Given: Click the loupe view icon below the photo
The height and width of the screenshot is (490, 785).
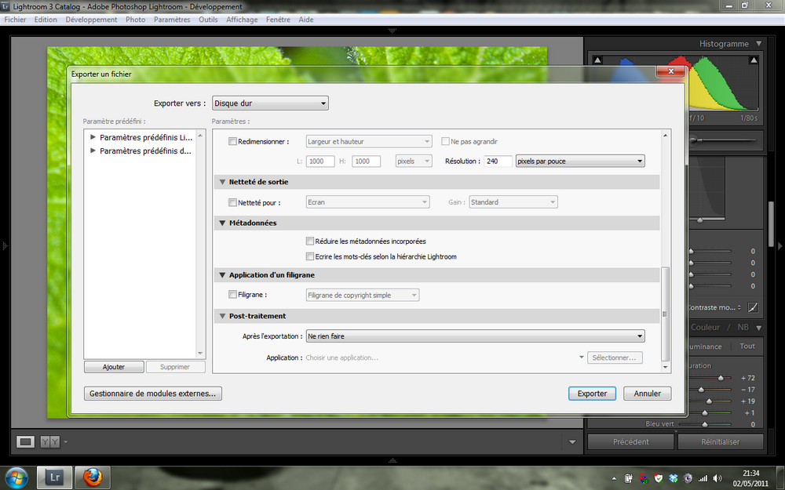Looking at the screenshot, I should click(26, 441).
